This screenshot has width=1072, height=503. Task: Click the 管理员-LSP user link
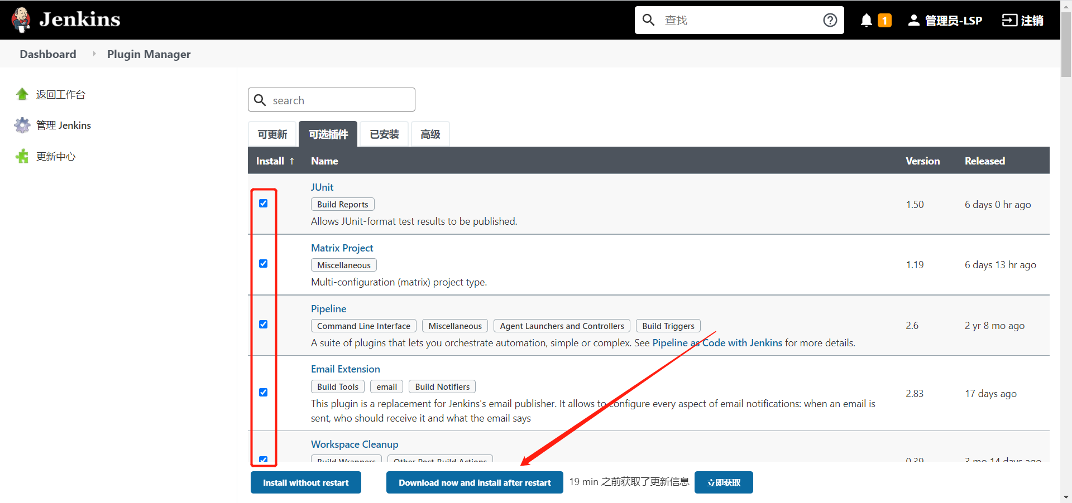(953, 21)
